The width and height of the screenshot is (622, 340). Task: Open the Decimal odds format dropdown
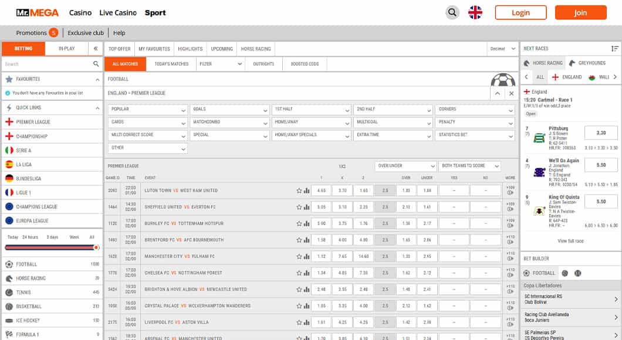pos(503,49)
